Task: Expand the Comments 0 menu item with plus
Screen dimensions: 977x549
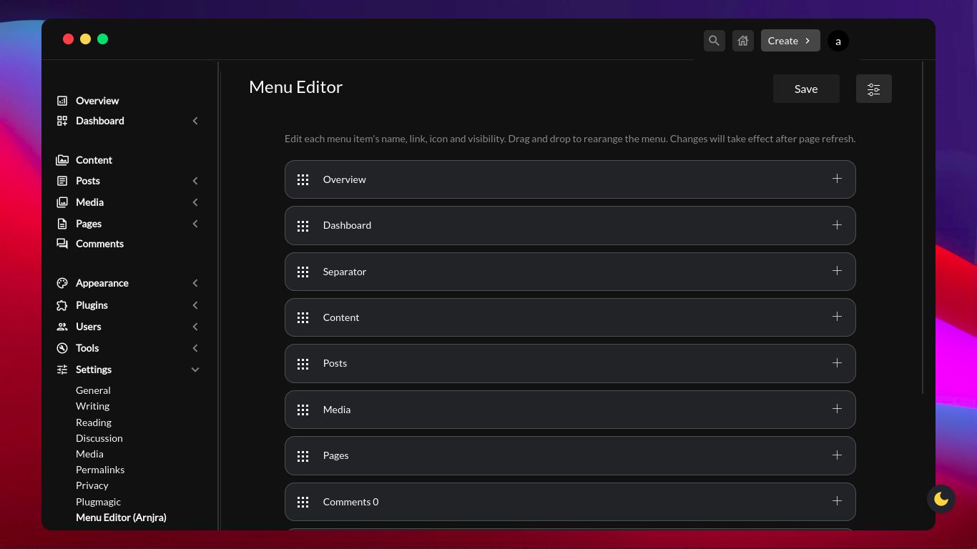Action: click(837, 501)
